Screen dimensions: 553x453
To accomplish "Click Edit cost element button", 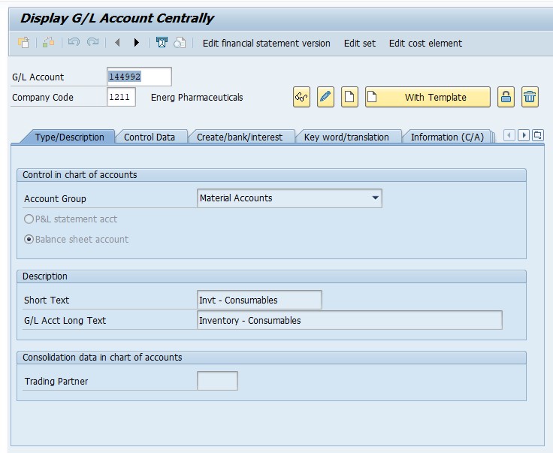I will click(x=425, y=43).
